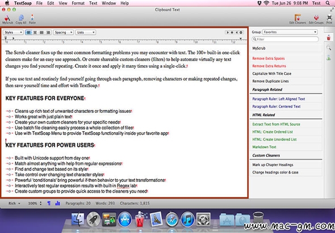Image resolution: width=335 pixels, height=233 pixels.
Task: Apply Extract Text from HTML Source
Action: pyautogui.click(x=286, y=124)
